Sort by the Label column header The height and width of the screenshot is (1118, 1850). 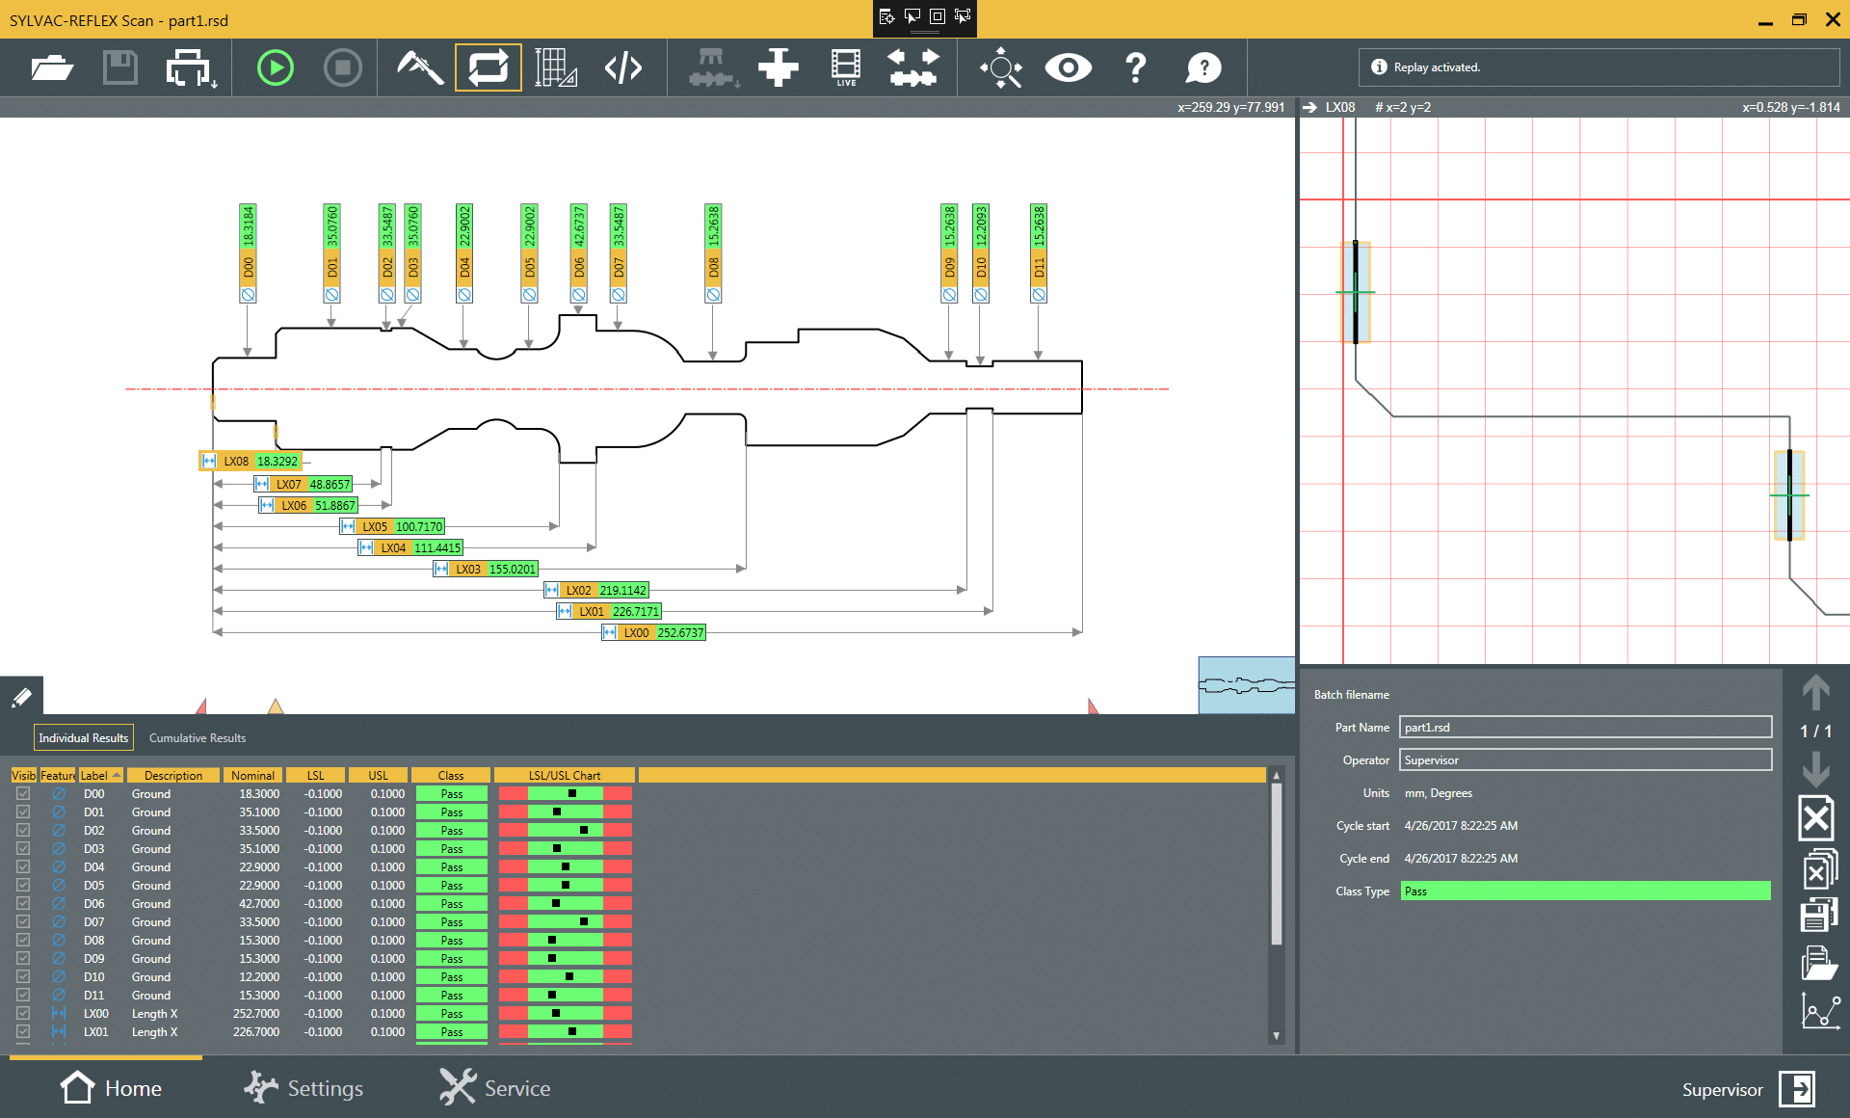point(100,776)
